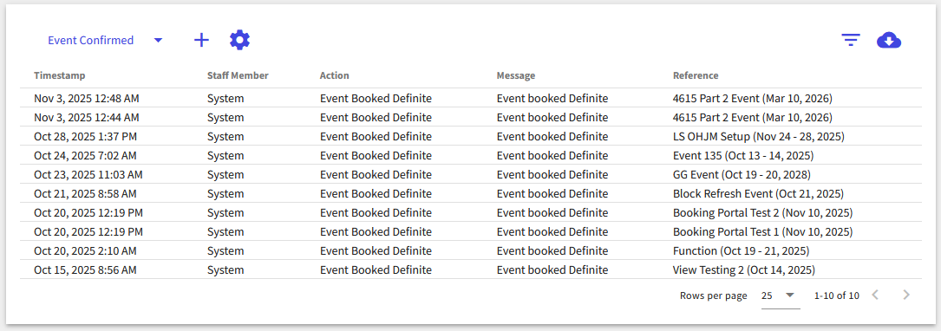Select the Nov 3, 2025 12:44 AM timestamp
Viewport: 941px width, 331px height.
click(x=87, y=118)
